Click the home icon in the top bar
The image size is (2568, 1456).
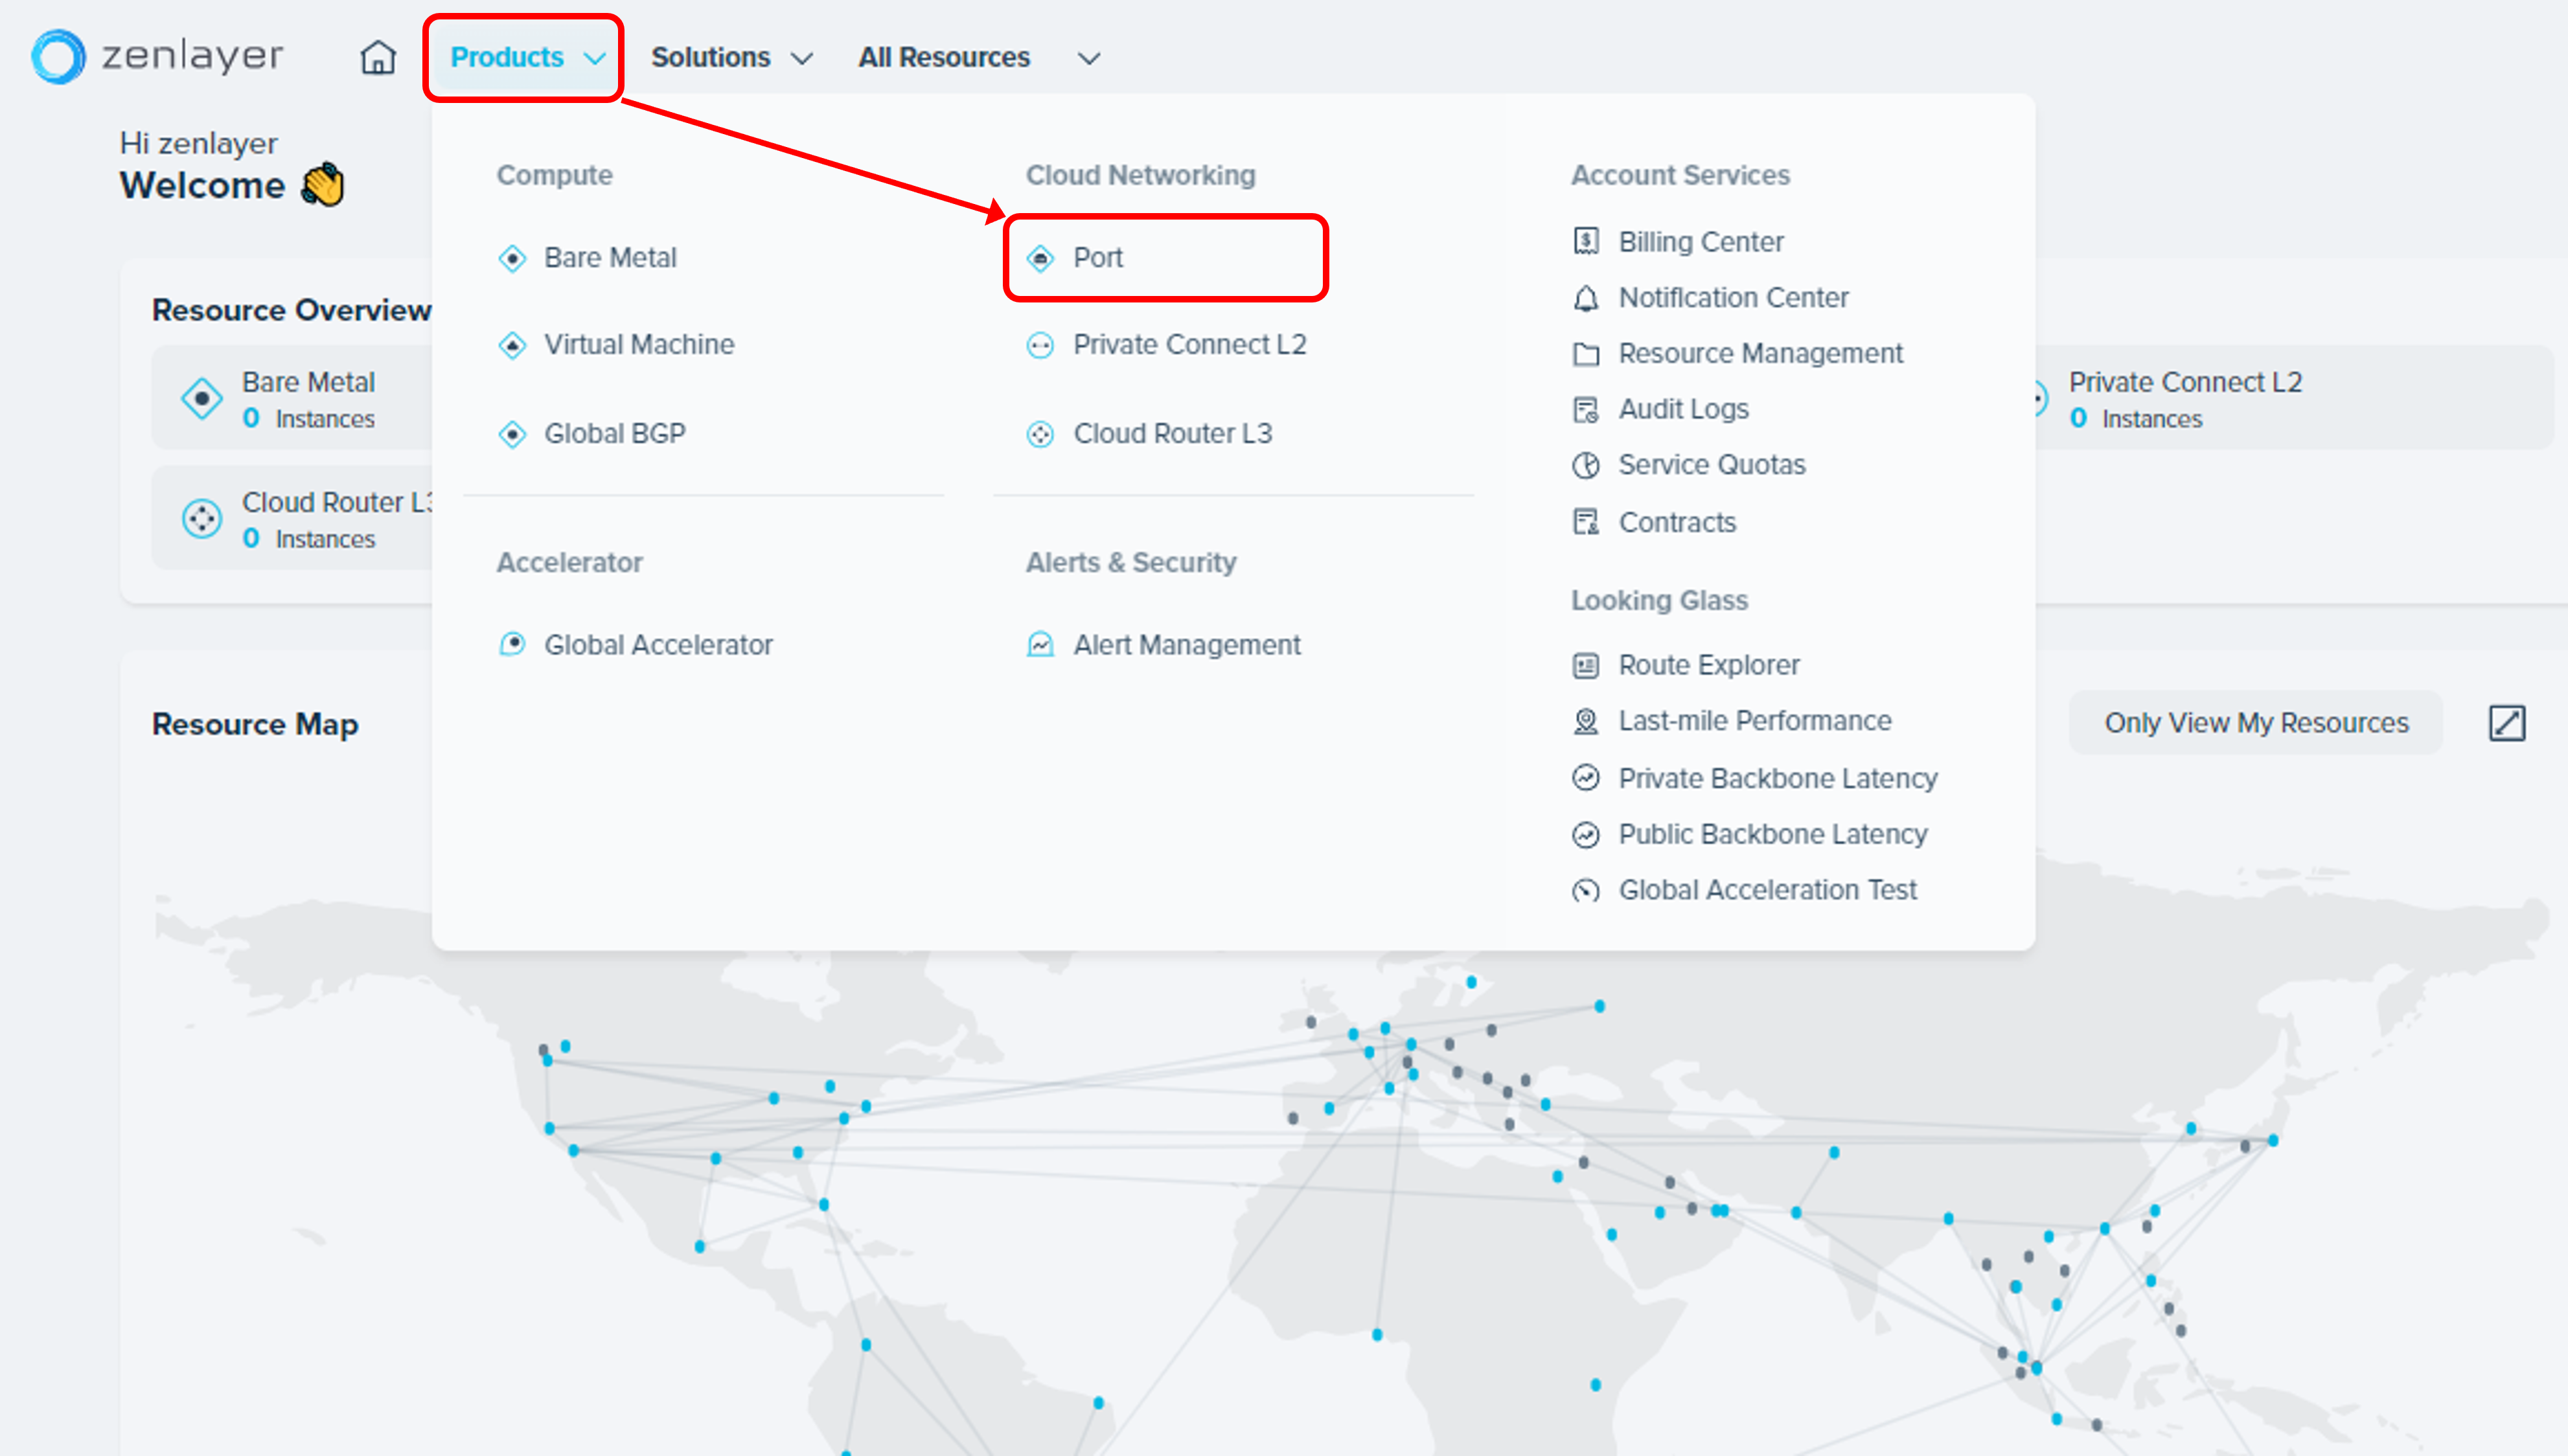(378, 58)
